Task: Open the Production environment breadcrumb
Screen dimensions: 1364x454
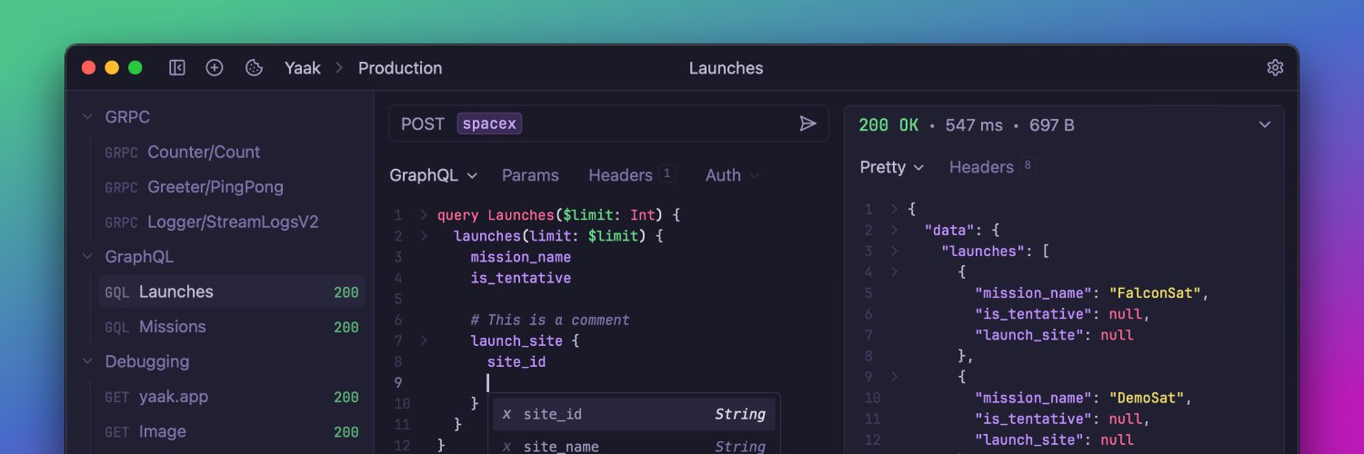Action: 400,68
